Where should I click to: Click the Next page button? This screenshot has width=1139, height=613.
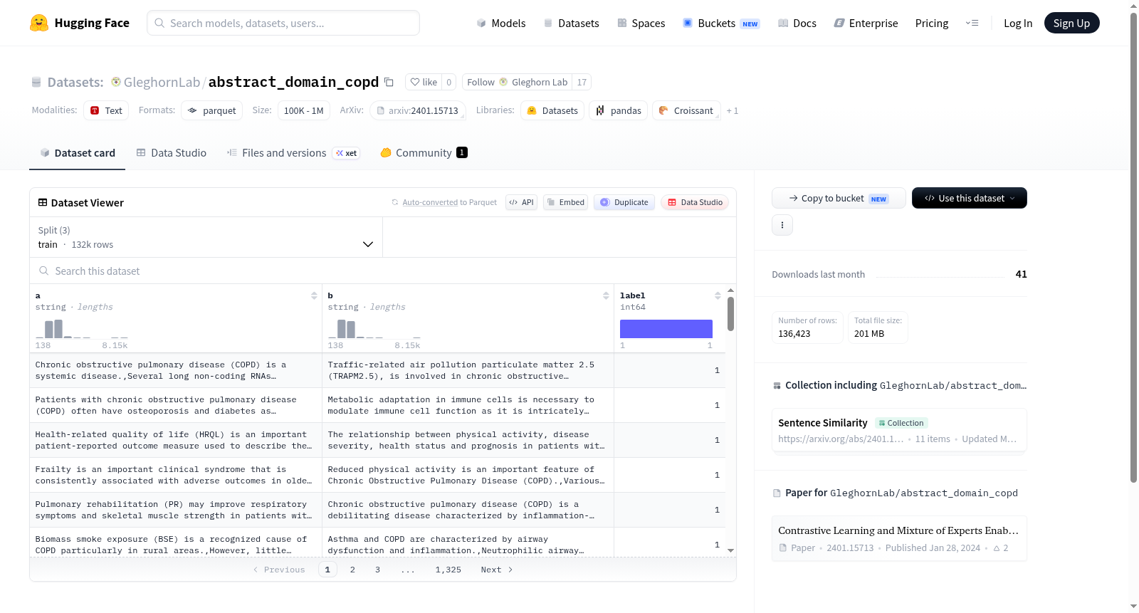(497, 570)
